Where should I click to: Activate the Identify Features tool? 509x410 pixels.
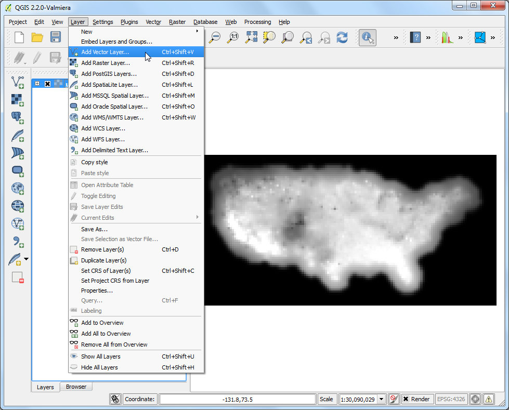pos(368,37)
